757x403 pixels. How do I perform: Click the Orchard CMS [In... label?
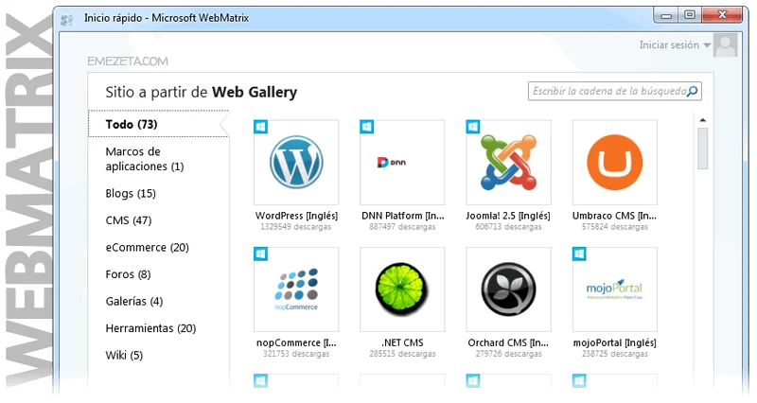click(x=508, y=342)
